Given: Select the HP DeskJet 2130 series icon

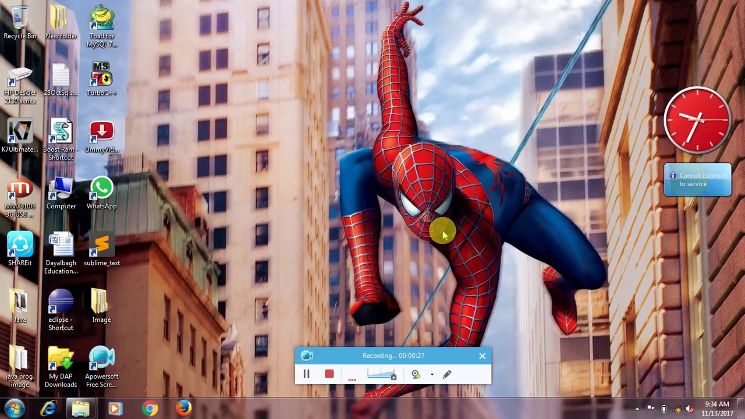Looking at the screenshot, I should (20, 84).
